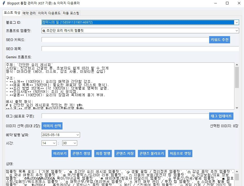
Task: Maximize the Blogspot manager window
Action: tap(227, 3)
